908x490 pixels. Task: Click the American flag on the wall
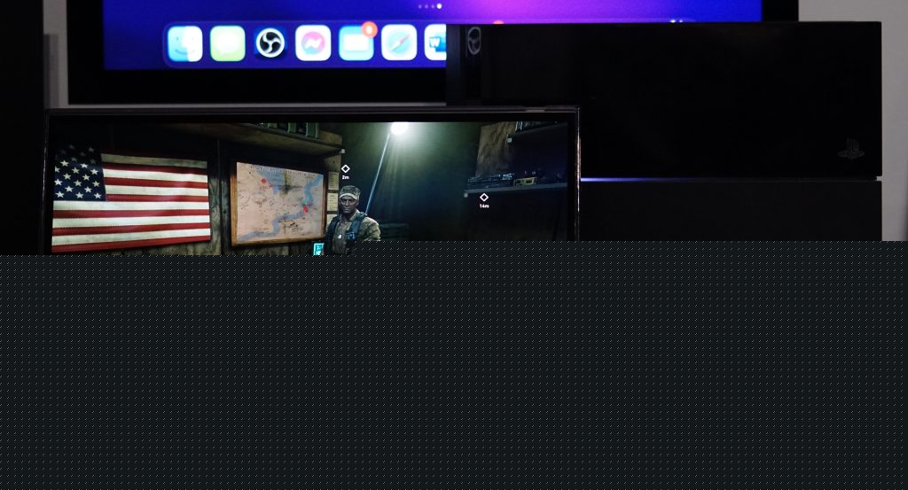(x=131, y=201)
